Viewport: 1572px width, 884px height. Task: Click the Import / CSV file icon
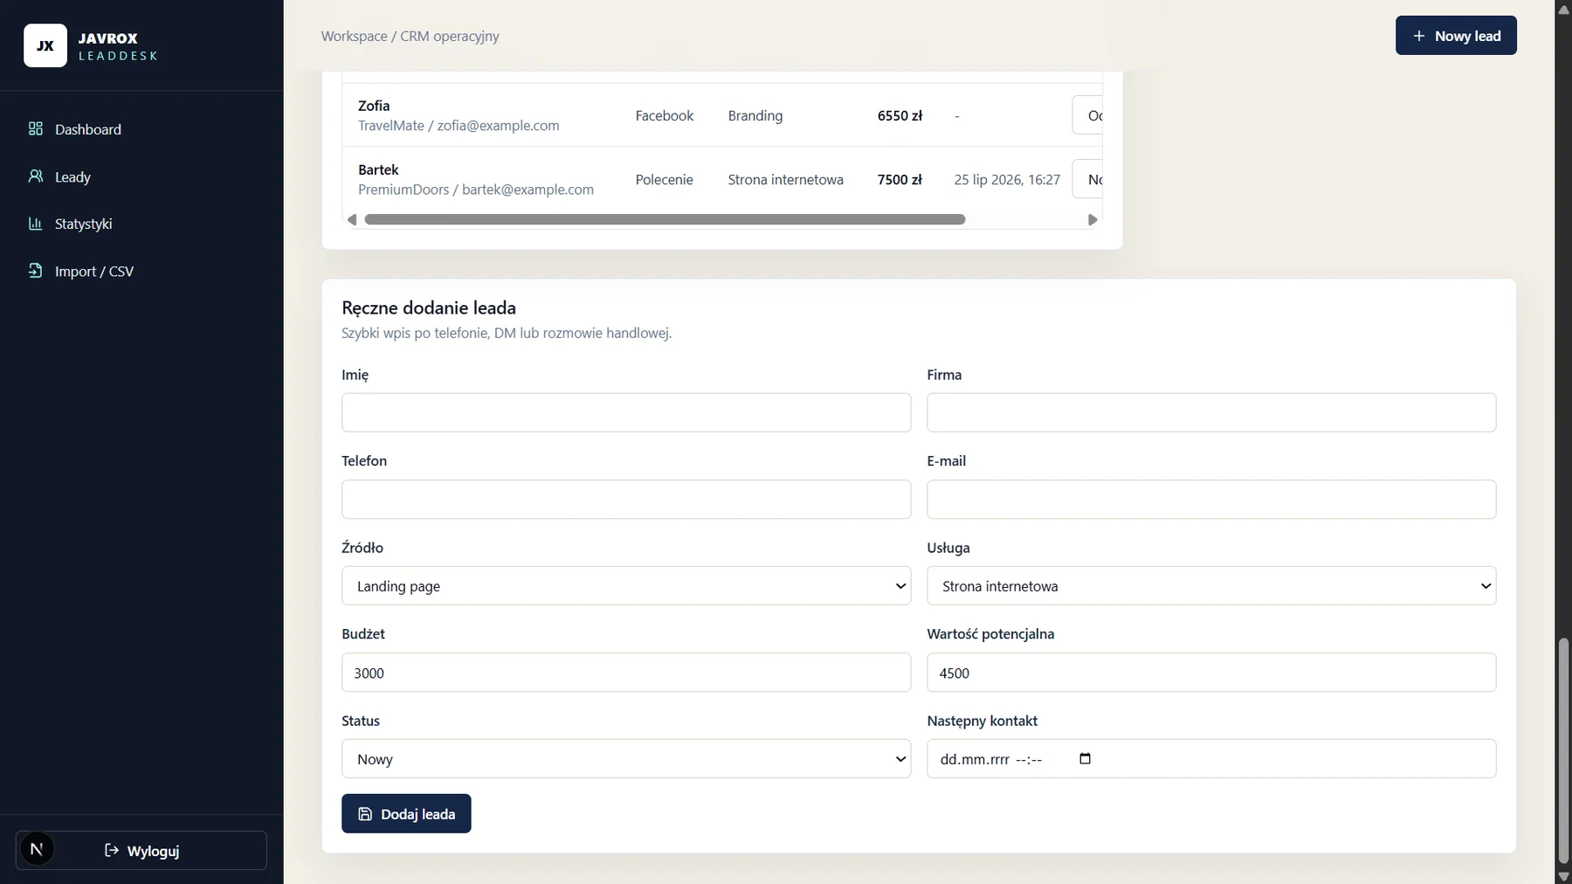(x=36, y=271)
